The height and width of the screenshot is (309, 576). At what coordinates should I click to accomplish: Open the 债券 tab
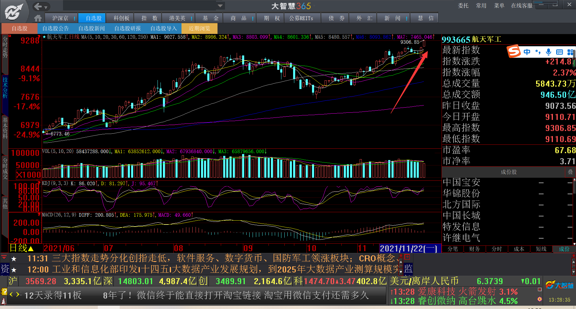coord(337,18)
